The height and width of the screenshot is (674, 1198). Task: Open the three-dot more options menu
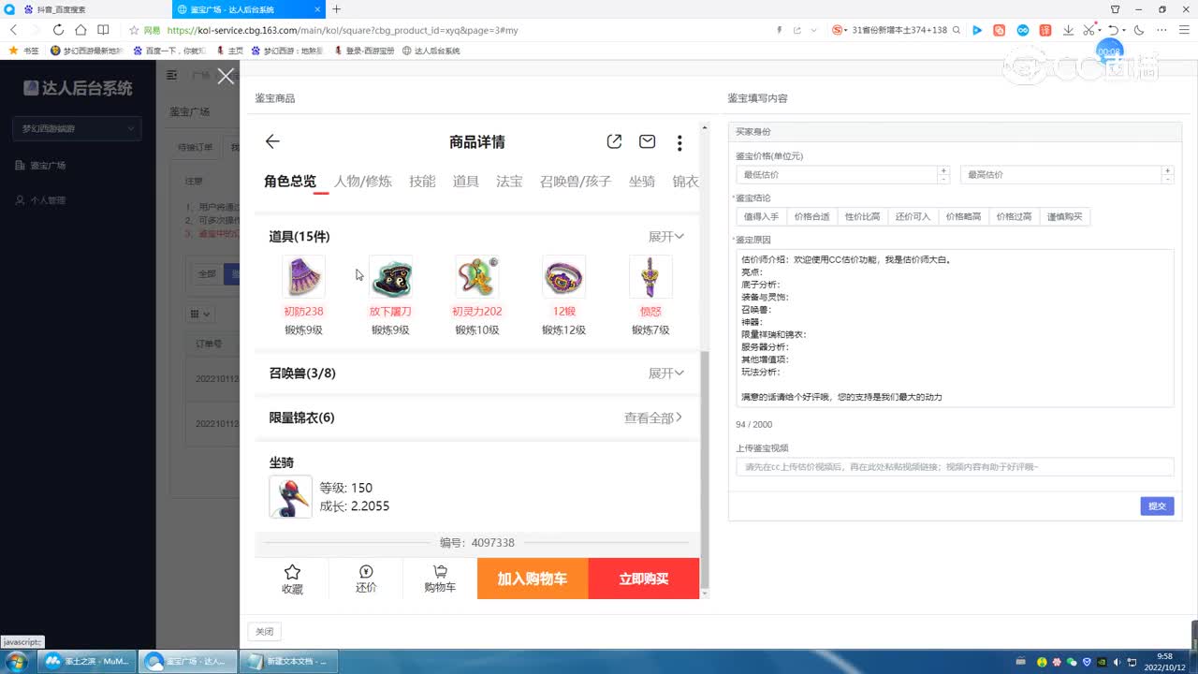click(679, 140)
